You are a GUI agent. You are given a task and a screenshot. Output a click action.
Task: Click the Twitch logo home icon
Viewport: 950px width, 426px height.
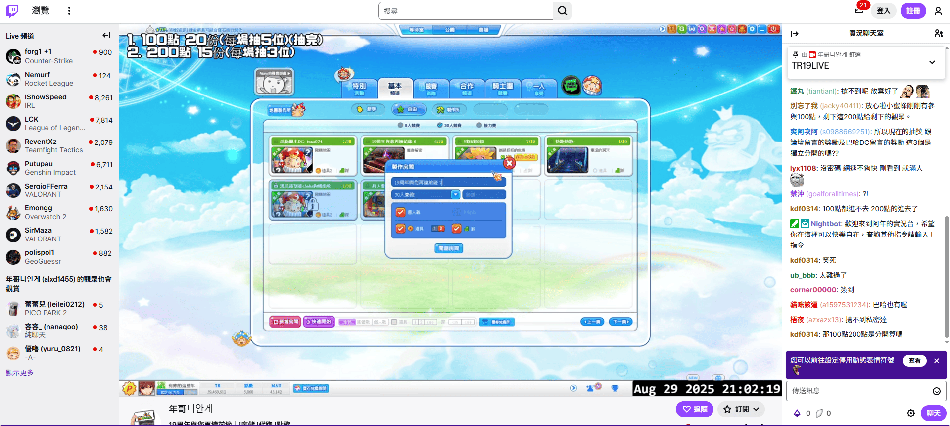(x=12, y=11)
